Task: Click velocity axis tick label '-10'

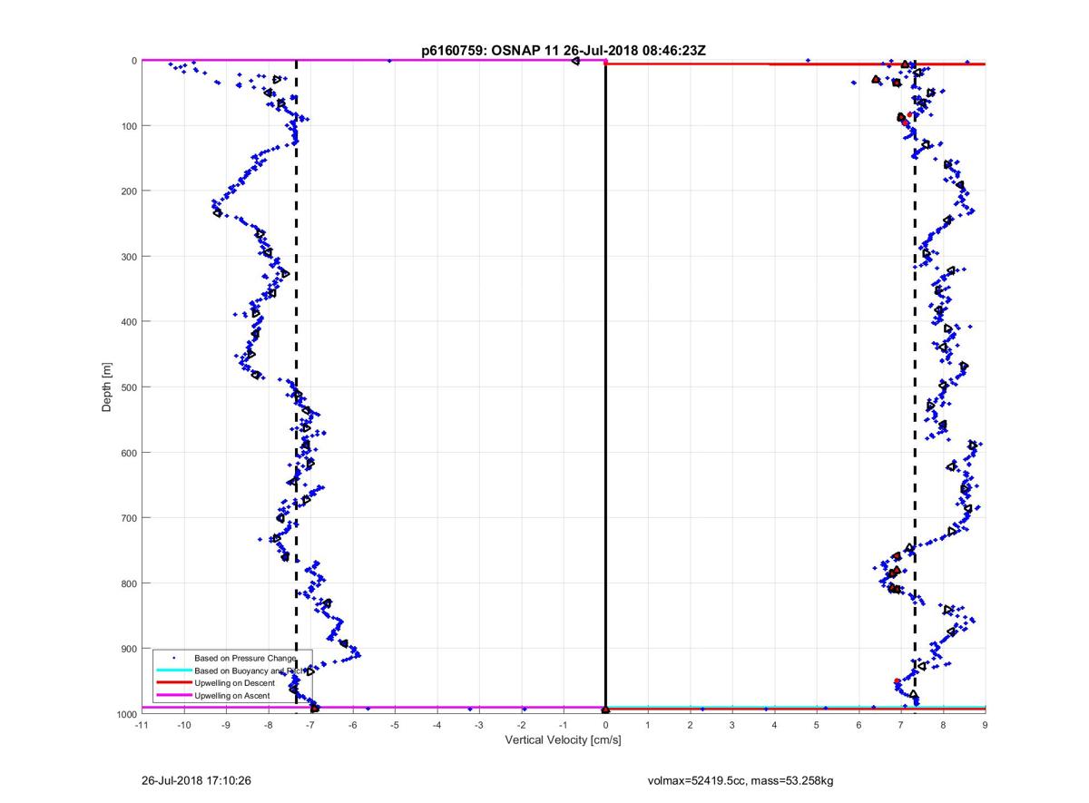Action: click(183, 725)
